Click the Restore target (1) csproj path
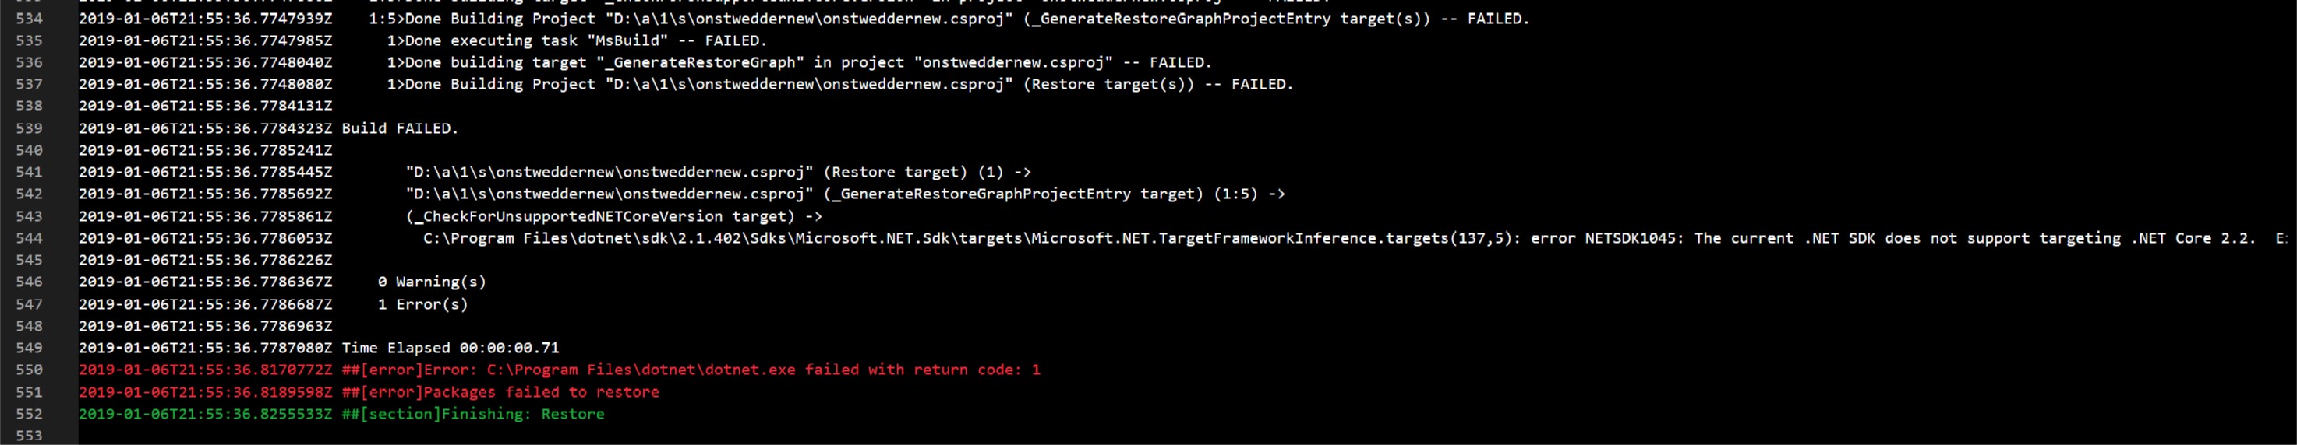2297x445 pixels. [x=609, y=172]
